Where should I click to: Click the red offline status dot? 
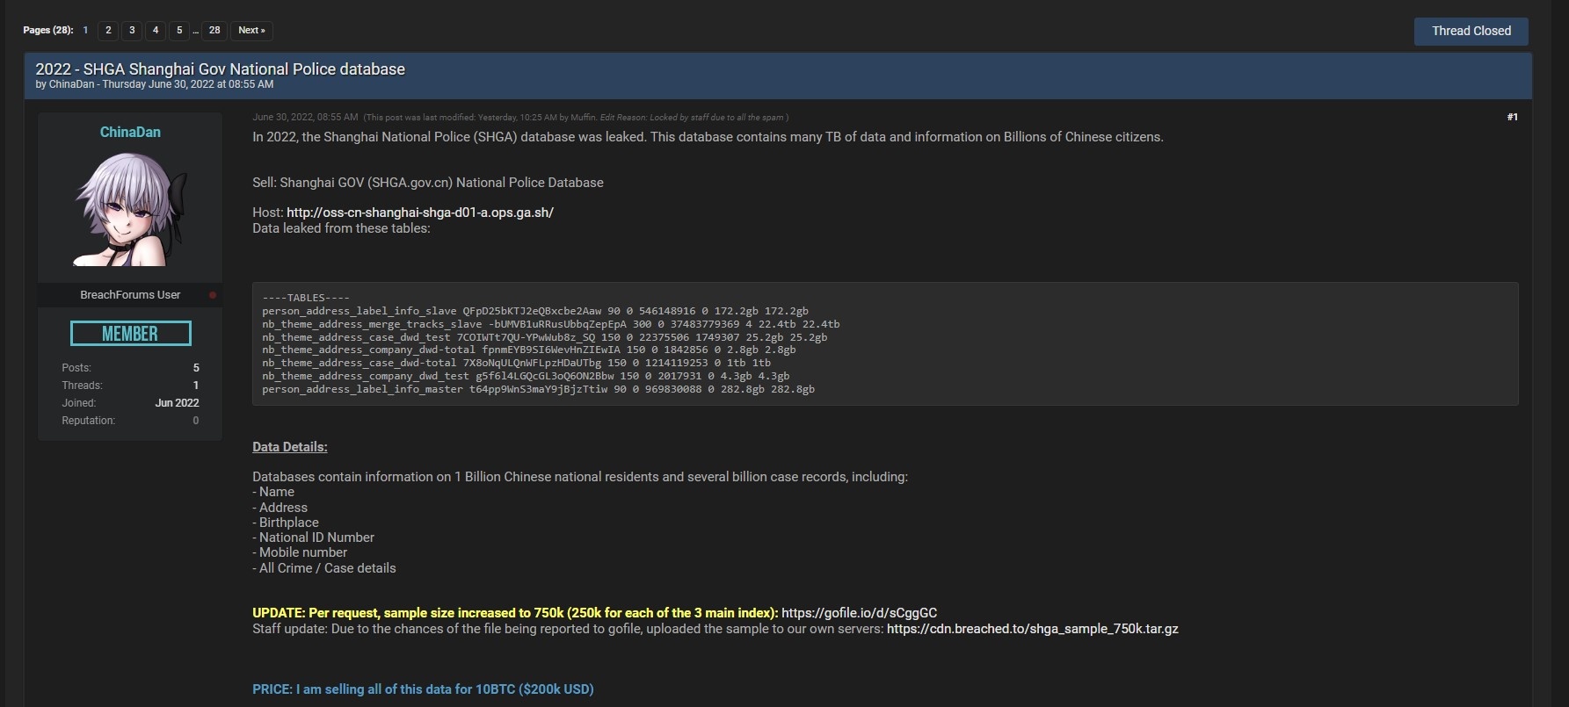(x=213, y=295)
